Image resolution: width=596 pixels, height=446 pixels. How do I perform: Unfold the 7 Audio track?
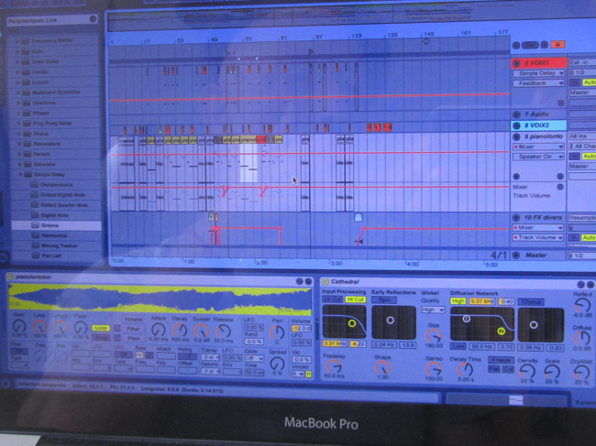pos(516,114)
